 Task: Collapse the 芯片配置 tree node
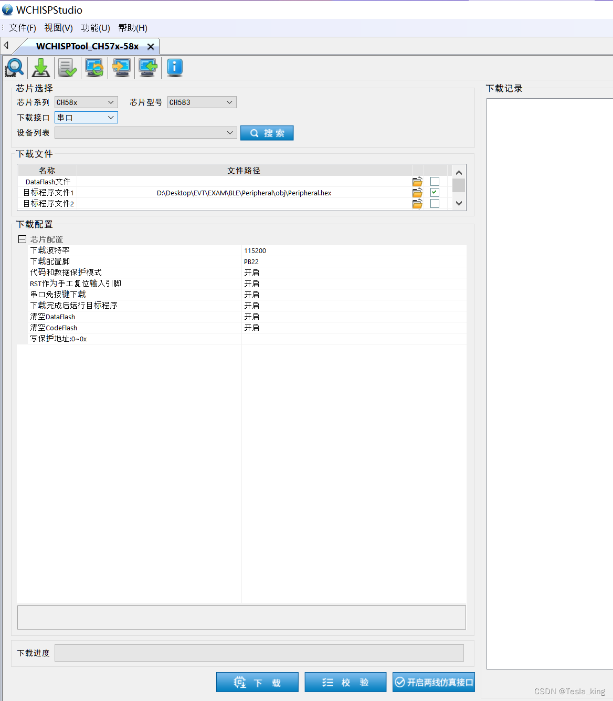(x=22, y=239)
